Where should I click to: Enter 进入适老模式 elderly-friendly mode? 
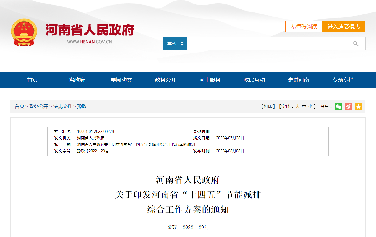[343, 26]
